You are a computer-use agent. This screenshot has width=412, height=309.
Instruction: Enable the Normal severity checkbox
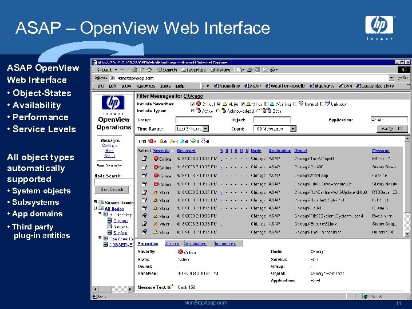click(295, 104)
